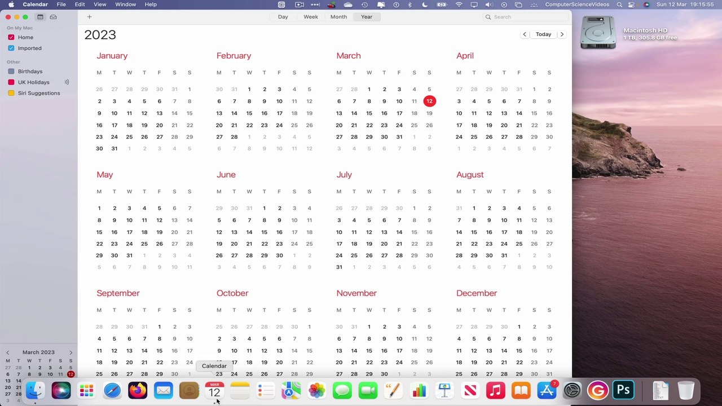Viewport: 722px width, 406px height.
Task: Click the UK Holidays broadcast icon
Action: coord(67,82)
